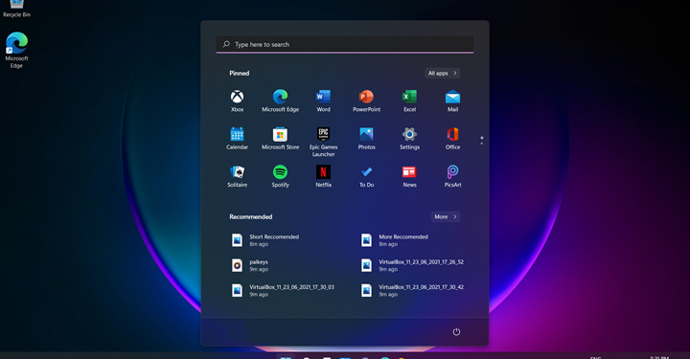Launch the Solitaire game
Image resolution: width=690 pixels, height=359 pixels.
(238, 177)
